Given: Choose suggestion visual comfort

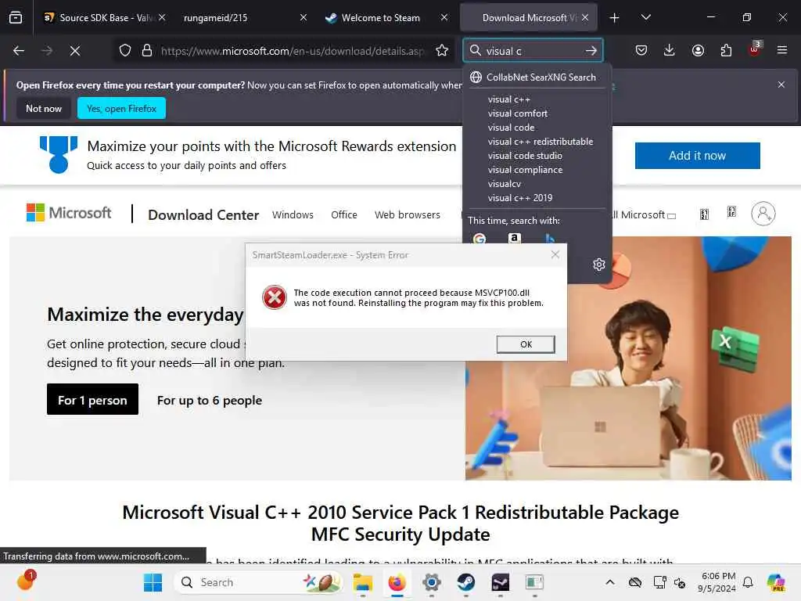Looking at the screenshot, I should pyautogui.click(x=536, y=113).
